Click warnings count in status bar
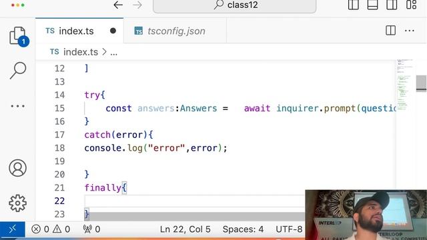The width and height of the screenshot is (427, 240). point(61,229)
